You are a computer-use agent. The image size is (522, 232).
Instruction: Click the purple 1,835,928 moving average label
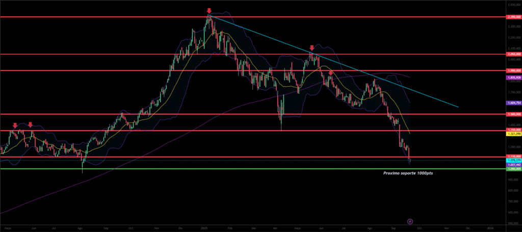(x=513, y=77)
